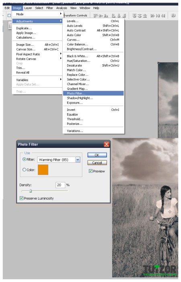Expand Pixel Aspect Ratio submenu
Screen dimensions: 181x282
(37, 54)
